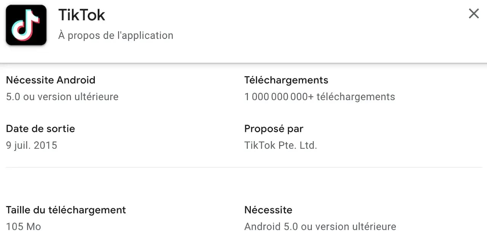The height and width of the screenshot is (238, 487).
Task: Click the '9 juil. 2015' release date
Action: pos(32,145)
